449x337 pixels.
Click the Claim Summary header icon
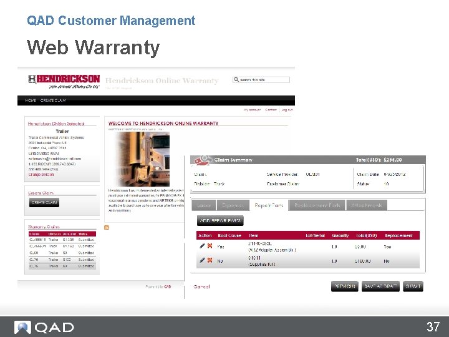(203, 160)
